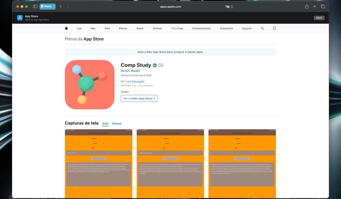
Task: Click the Desenvolvido para iPad text
Action: 136,75
